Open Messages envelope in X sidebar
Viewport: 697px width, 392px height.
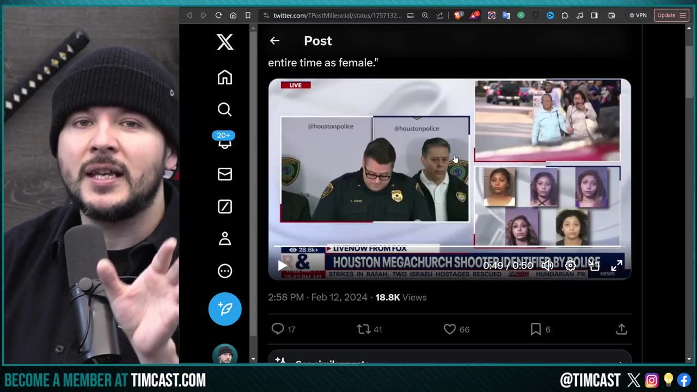(x=225, y=174)
